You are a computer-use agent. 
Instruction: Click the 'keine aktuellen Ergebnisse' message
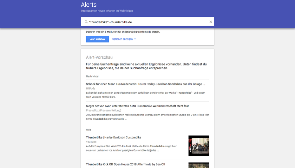(146, 66)
